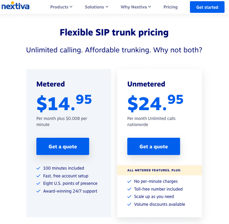Image resolution: width=229 pixels, height=224 pixels.
Task: Click checkmark next to Fast, free account setup
Action: [x=38, y=176]
